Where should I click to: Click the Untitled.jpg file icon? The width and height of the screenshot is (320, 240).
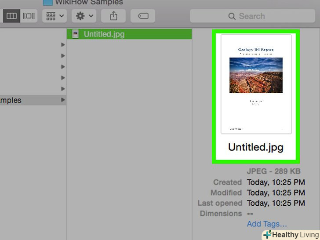76,34
